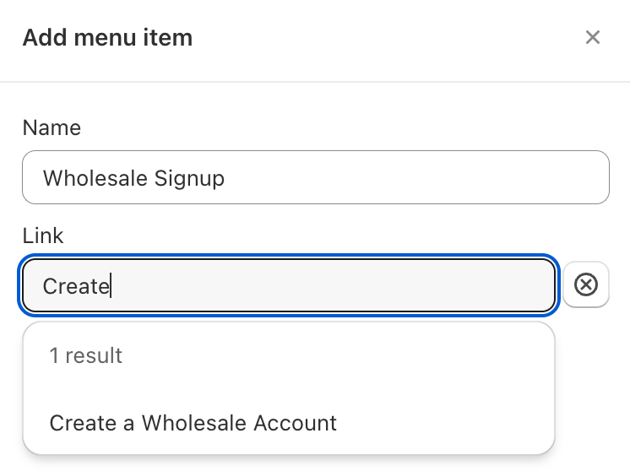This screenshot has height=471, width=630.
Task: Click the 1 result count text
Action: 85,355
